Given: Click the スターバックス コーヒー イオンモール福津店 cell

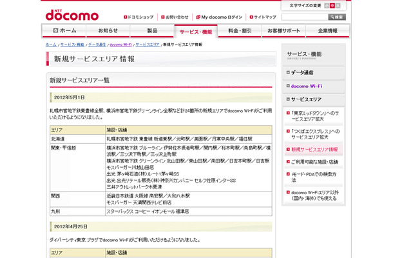Looking at the screenshot, I should point(189,212).
